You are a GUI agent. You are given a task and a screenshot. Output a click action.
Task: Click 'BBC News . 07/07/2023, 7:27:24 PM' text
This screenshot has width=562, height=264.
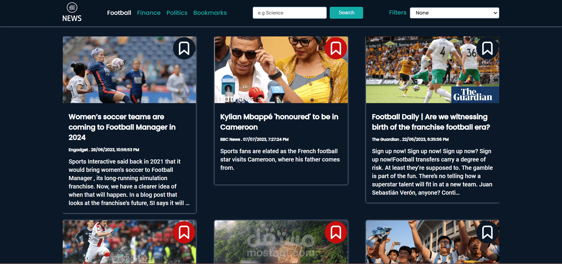click(x=254, y=139)
